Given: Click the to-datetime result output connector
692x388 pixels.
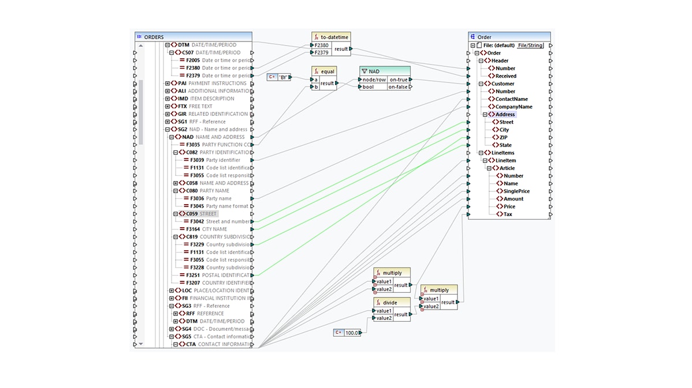Looking at the screenshot, I should pyautogui.click(x=351, y=49).
